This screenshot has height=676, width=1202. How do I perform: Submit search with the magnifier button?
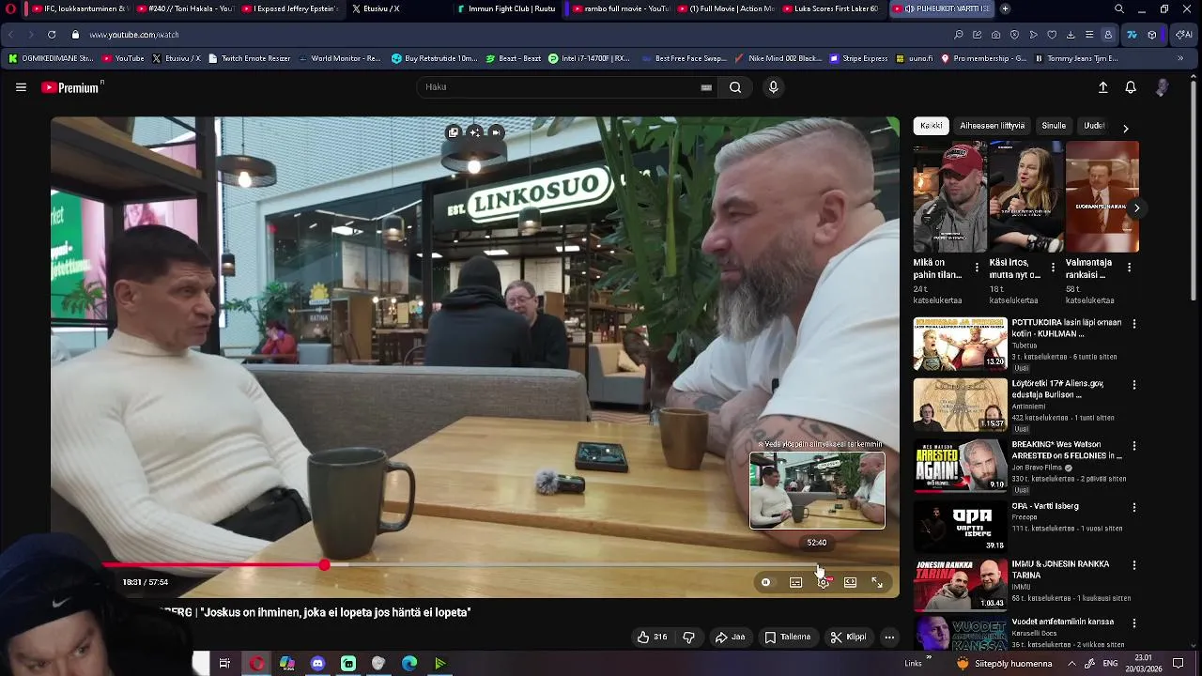[735, 87]
